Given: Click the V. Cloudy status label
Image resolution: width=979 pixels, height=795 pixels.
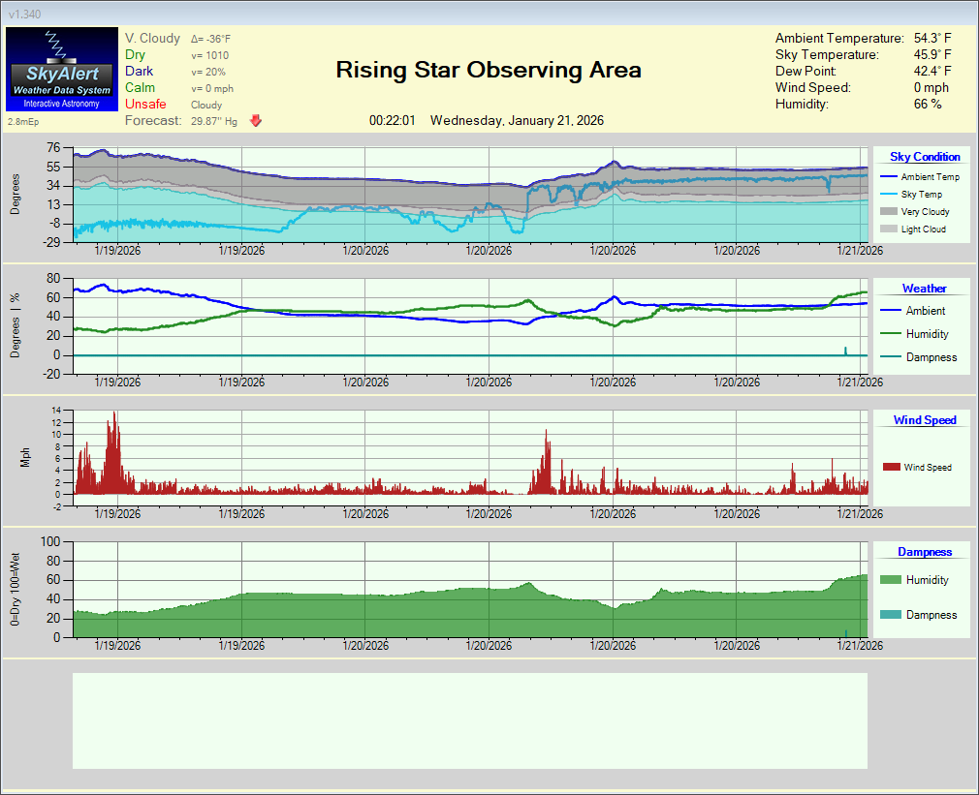Looking at the screenshot, I should (x=152, y=39).
